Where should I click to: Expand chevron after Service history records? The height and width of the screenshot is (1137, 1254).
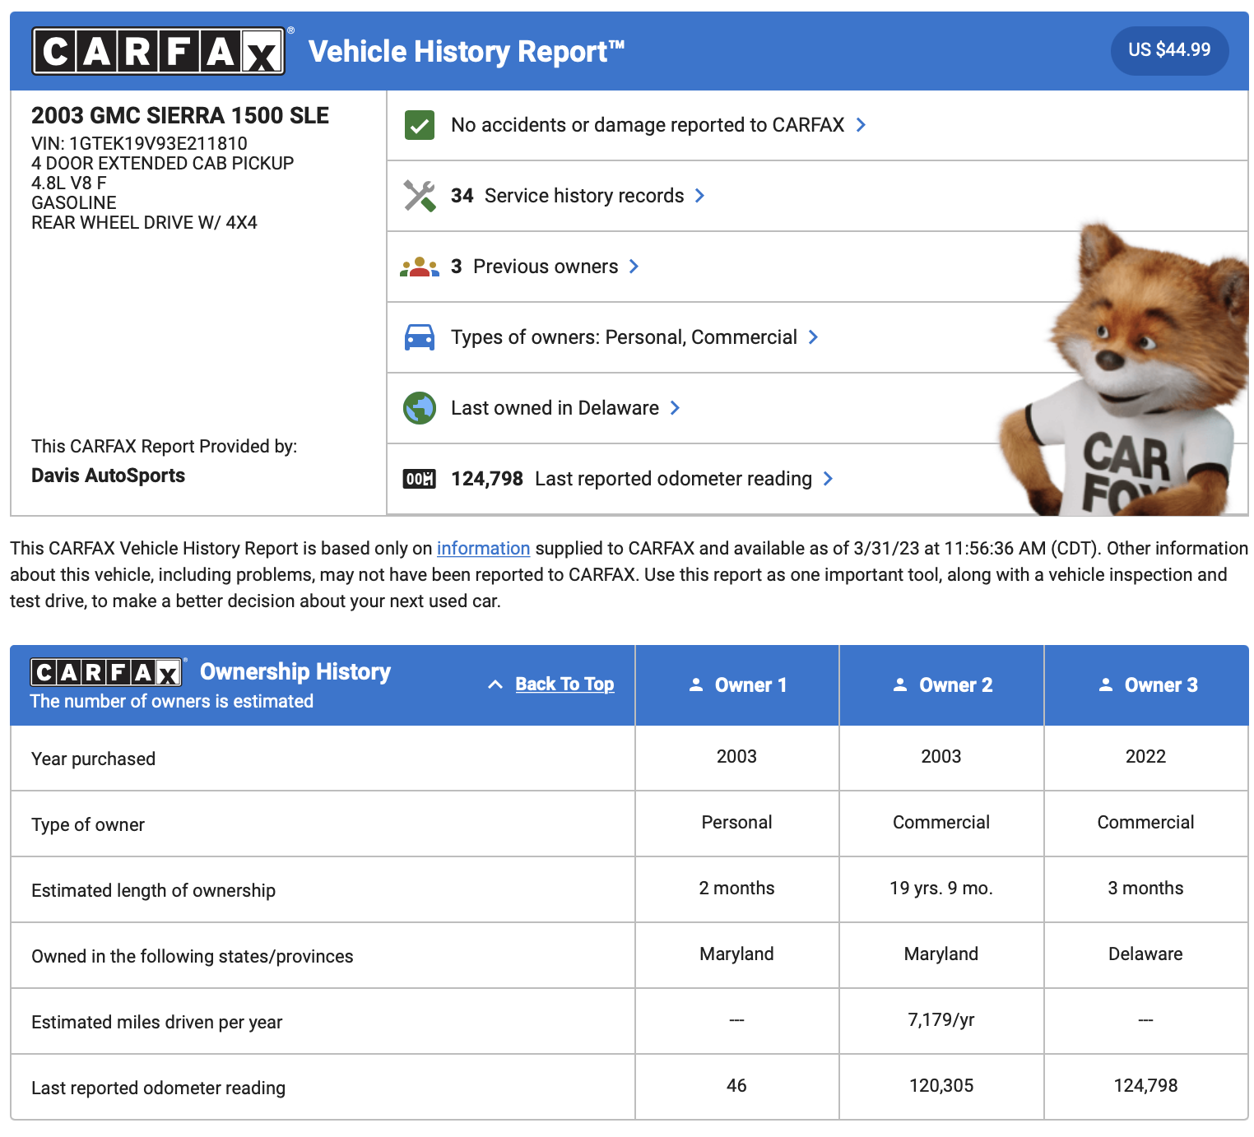click(x=699, y=196)
